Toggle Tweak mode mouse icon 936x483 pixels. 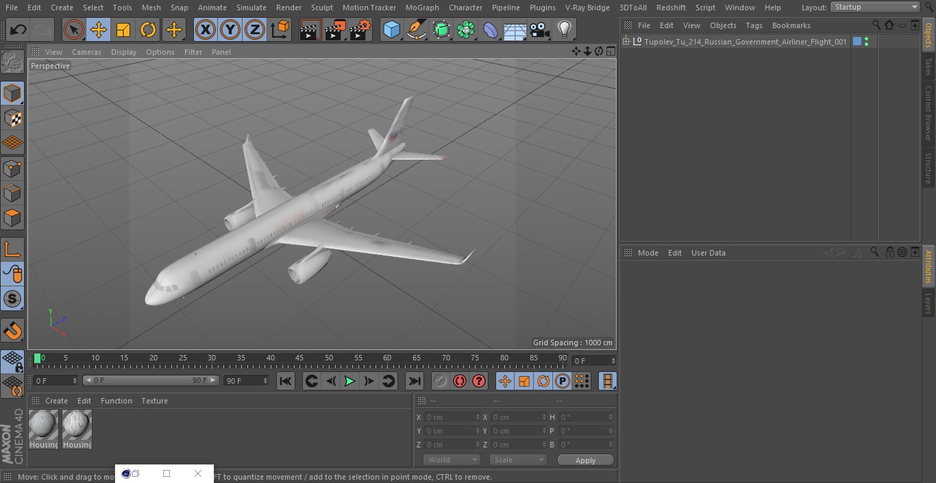point(12,274)
